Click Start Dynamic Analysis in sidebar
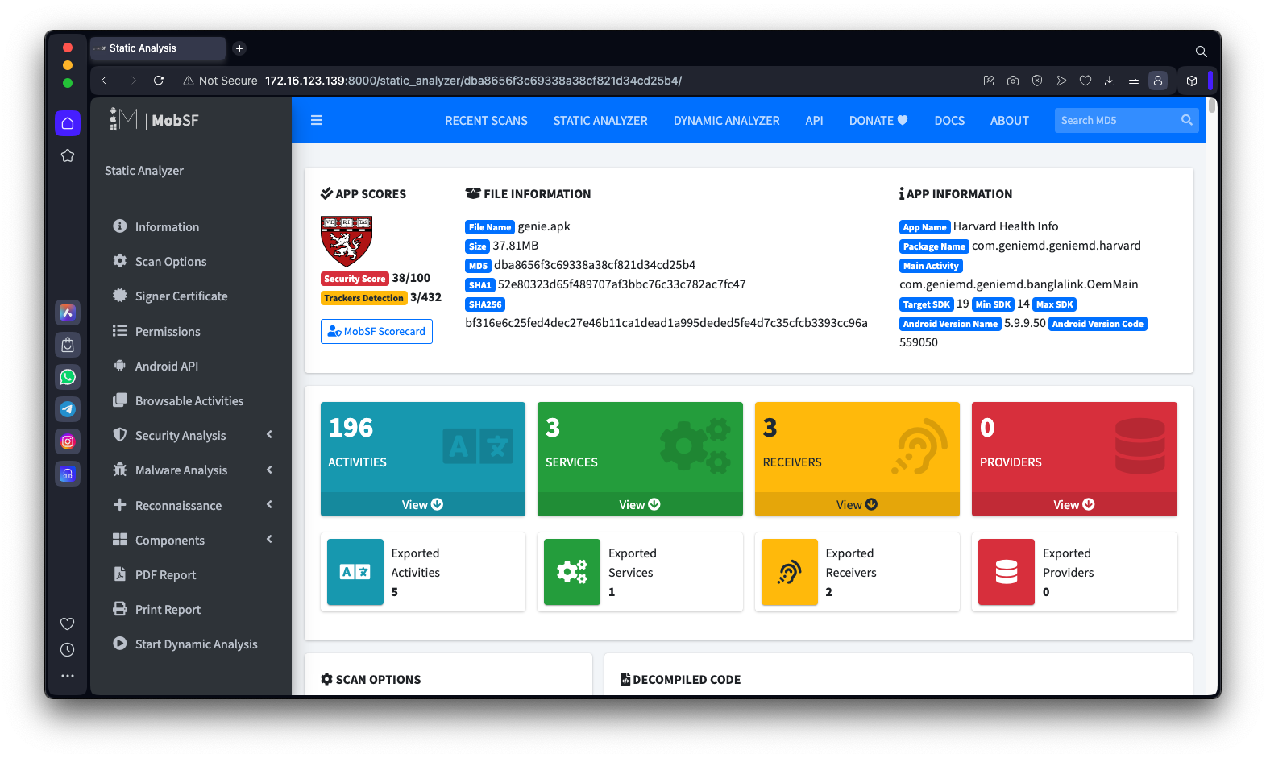 tap(191, 644)
